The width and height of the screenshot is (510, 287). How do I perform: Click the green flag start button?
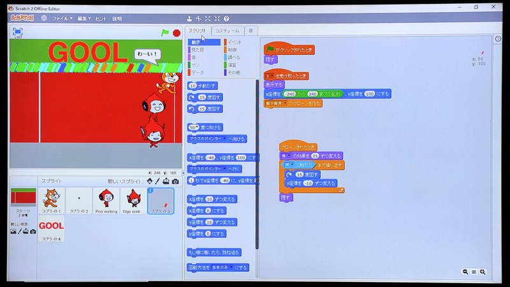point(165,33)
